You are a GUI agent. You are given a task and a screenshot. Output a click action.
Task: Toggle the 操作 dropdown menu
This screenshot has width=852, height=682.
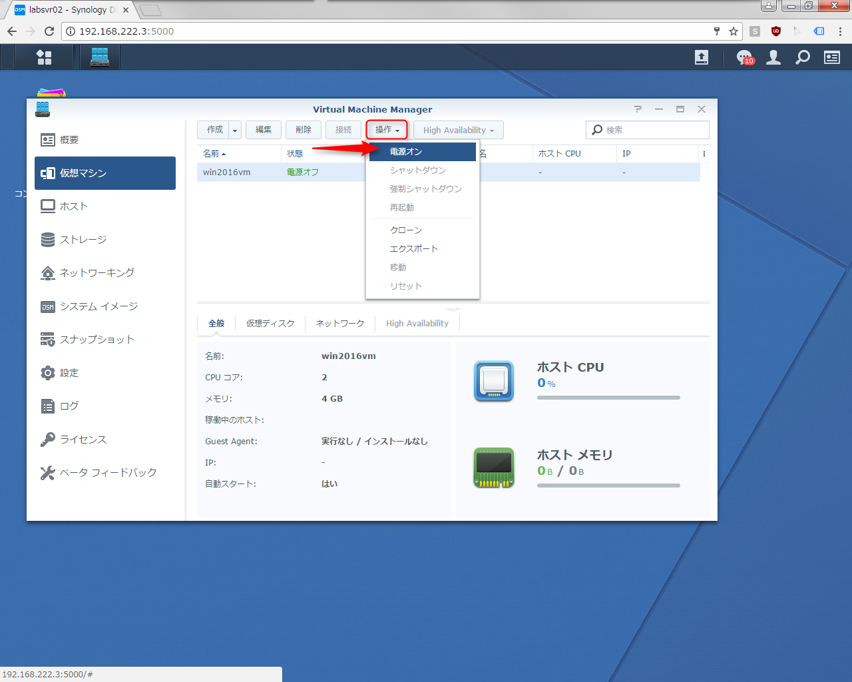(x=387, y=130)
